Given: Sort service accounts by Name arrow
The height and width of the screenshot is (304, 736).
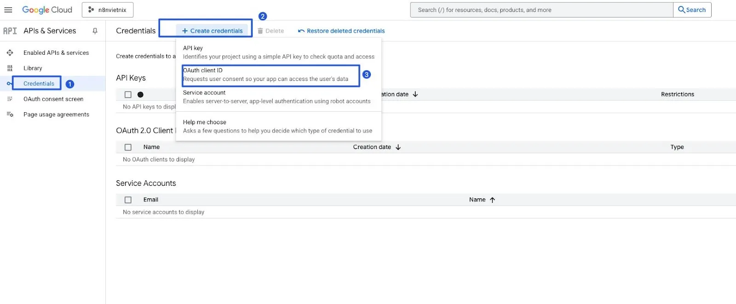Looking at the screenshot, I should (x=492, y=200).
